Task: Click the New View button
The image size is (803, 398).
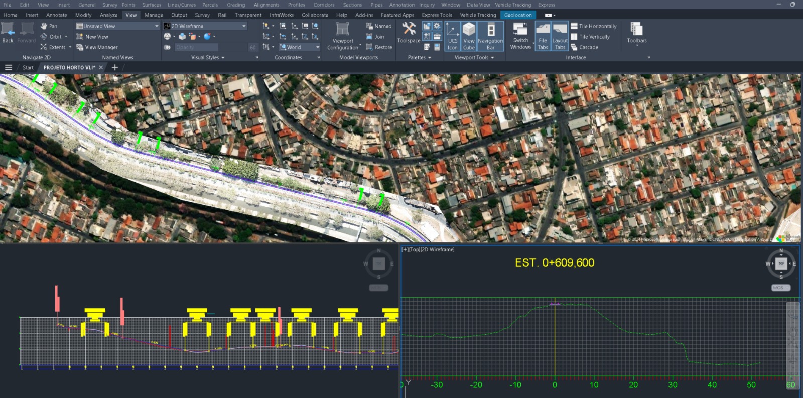Action: (x=92, y=37)
